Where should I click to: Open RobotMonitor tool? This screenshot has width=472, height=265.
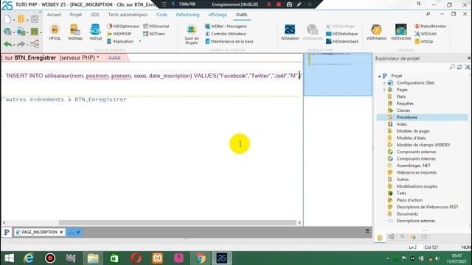coord(431,26)
